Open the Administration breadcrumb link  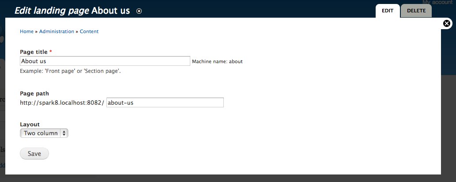[57, 31]
